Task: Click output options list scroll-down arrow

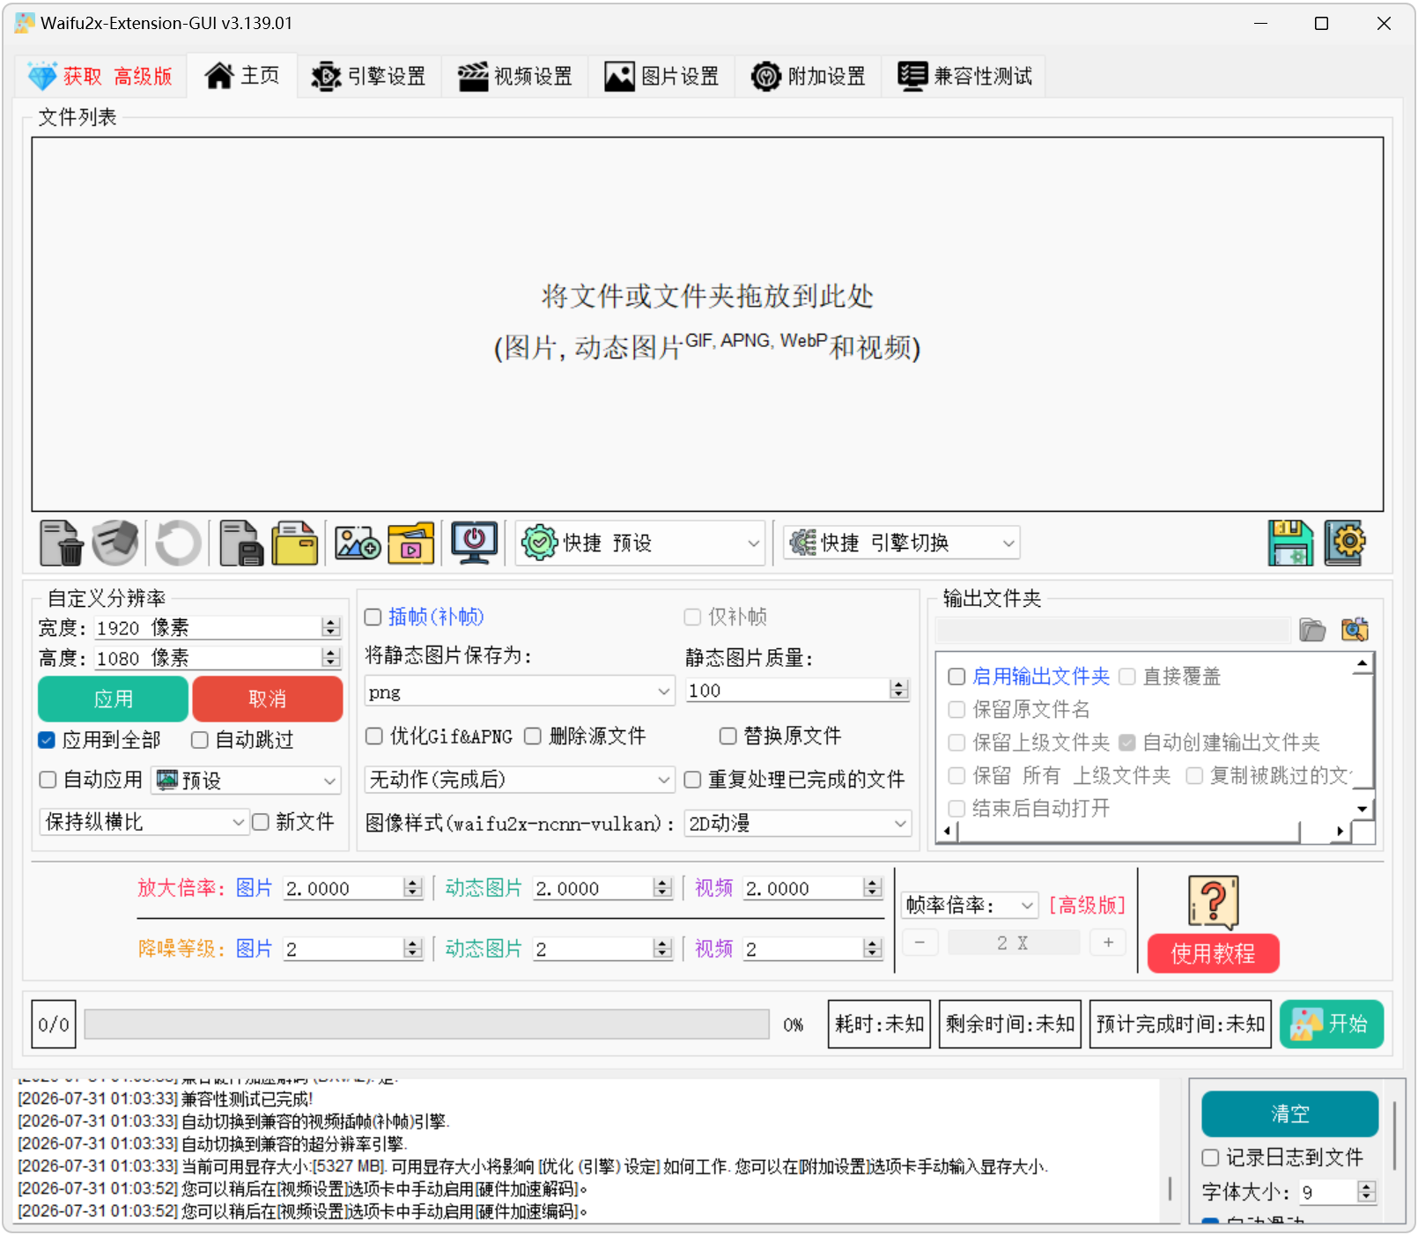Action: (x=1363, y=809)
